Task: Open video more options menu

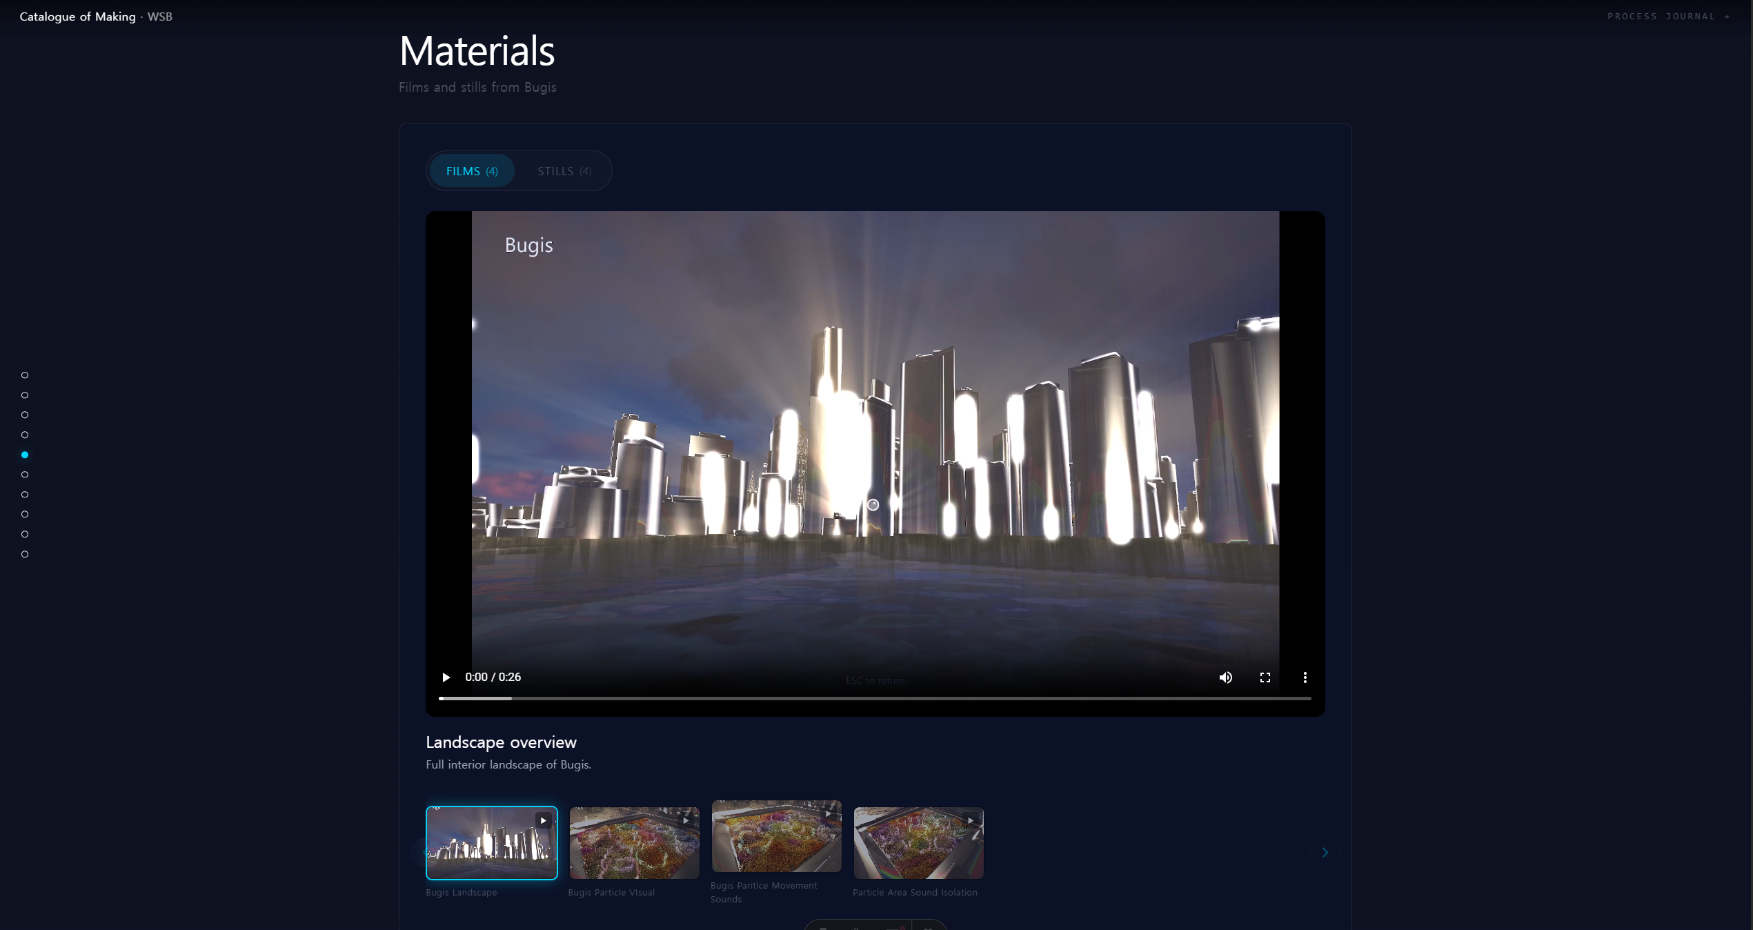Action: tap(1305, 677)
